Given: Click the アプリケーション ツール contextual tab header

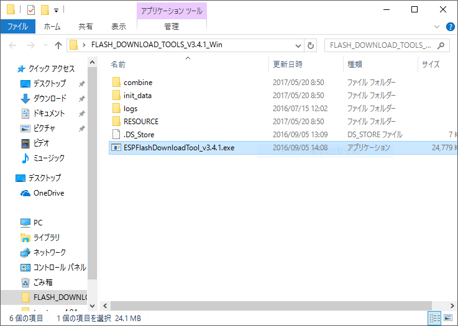Looking at the screenshot, I should [x=172, y=11].
